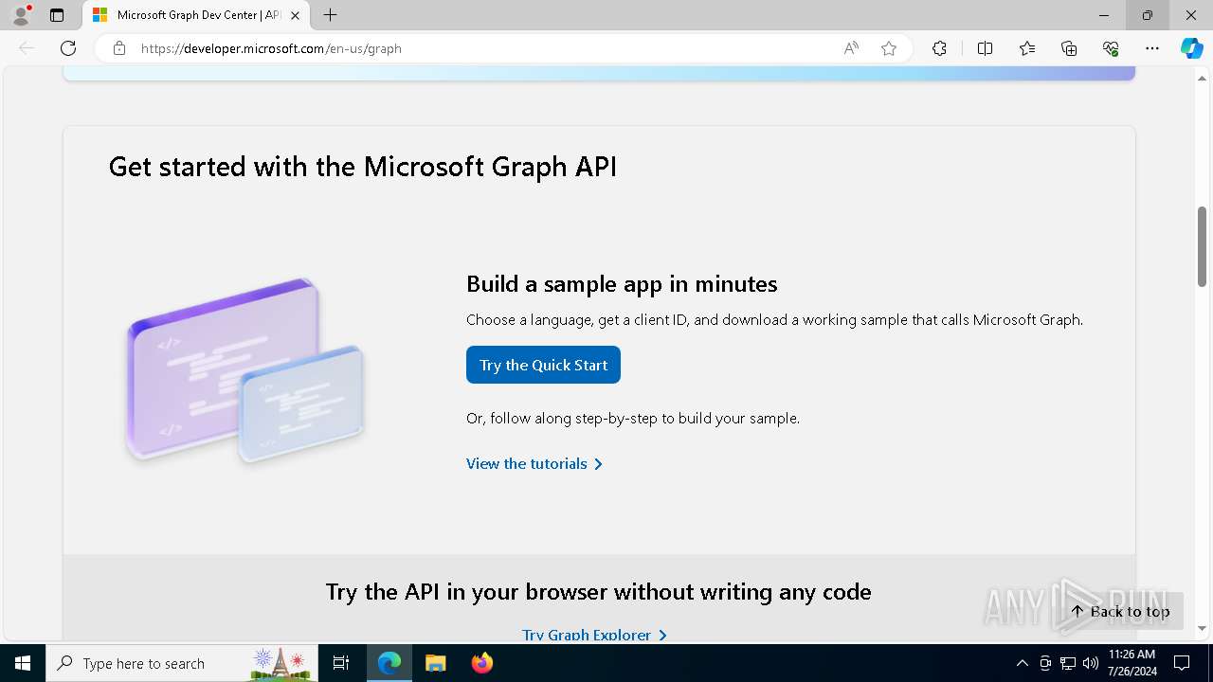Click the scrollbar up arrow
The image size is (1213, 682).
(x=1202, y=80)
